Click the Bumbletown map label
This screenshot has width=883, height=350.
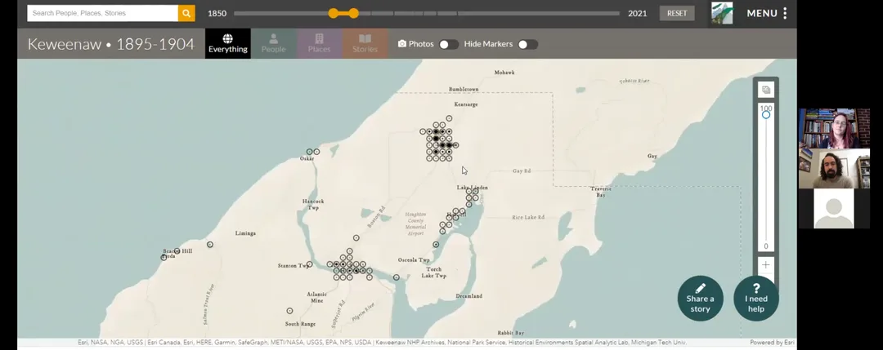pos(464,89)
